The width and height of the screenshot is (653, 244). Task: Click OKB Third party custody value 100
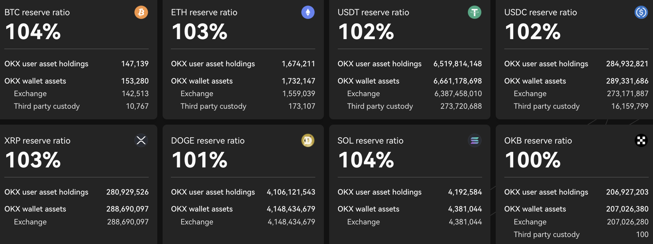click(642, 234)
